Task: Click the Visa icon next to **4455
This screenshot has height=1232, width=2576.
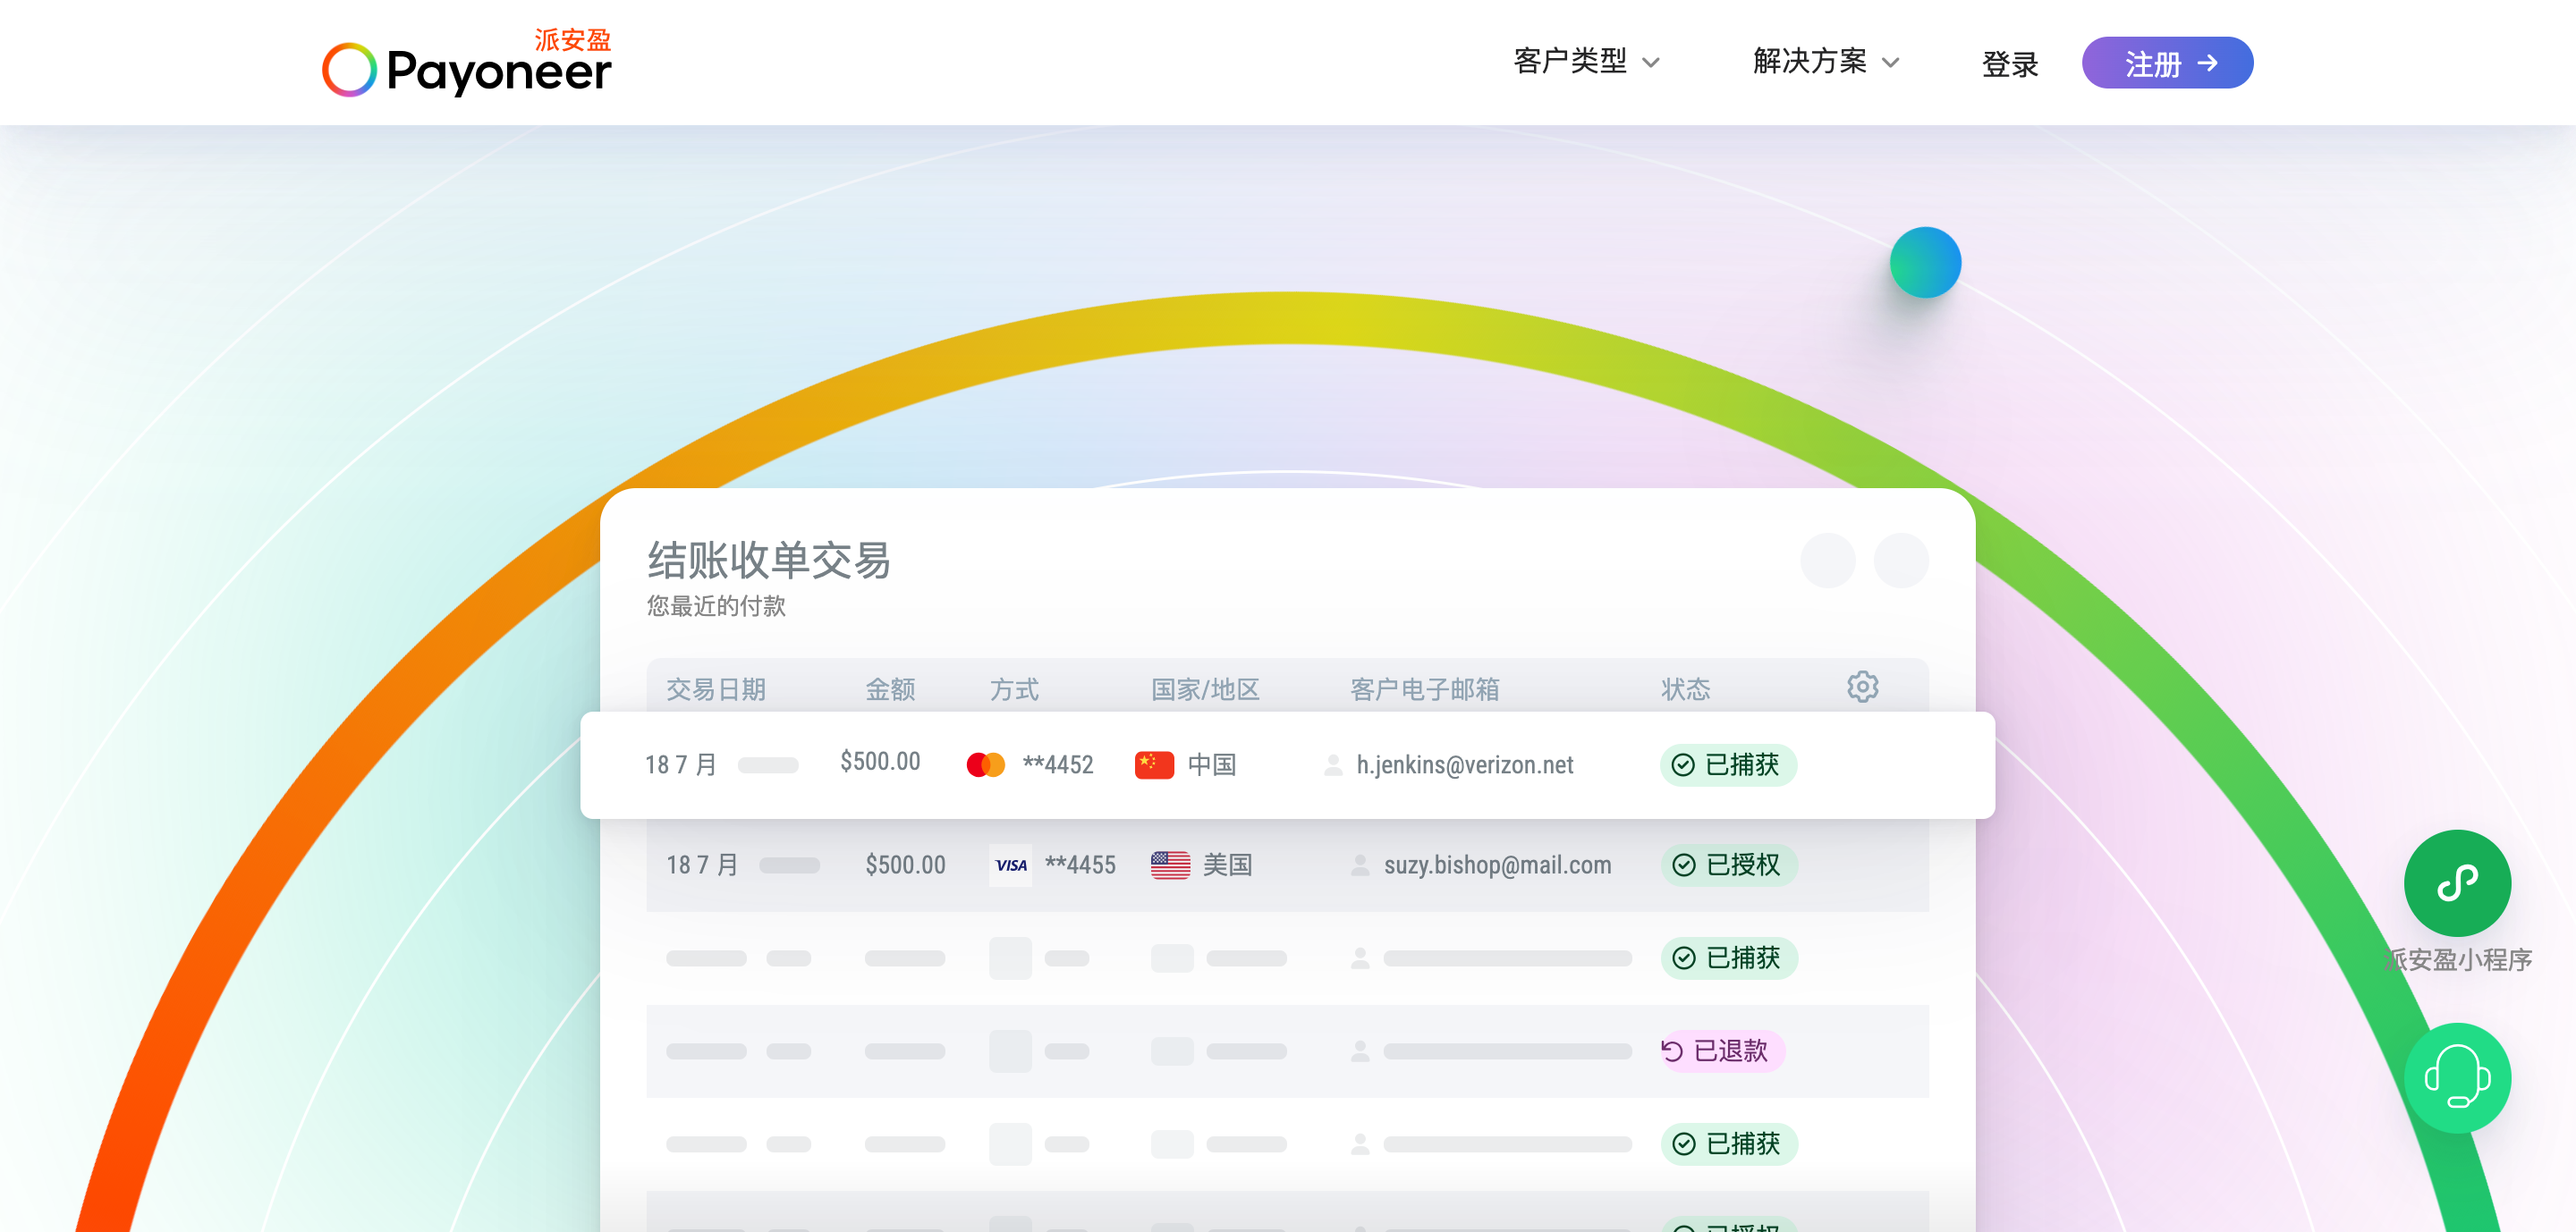Action: click(1010, 865)
